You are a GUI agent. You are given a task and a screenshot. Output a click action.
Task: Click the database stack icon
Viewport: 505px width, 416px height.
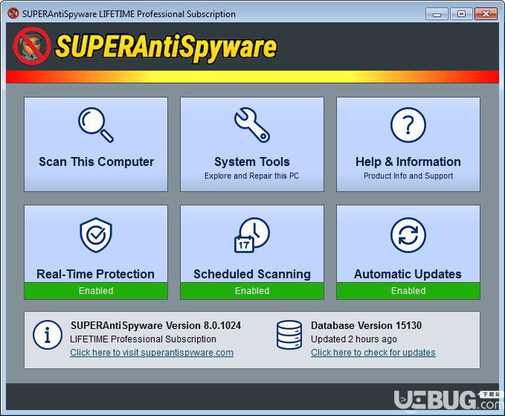(289, 335)
